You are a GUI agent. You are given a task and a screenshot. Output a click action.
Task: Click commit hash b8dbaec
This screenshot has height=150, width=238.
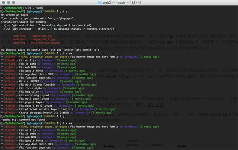click(9, 99)
